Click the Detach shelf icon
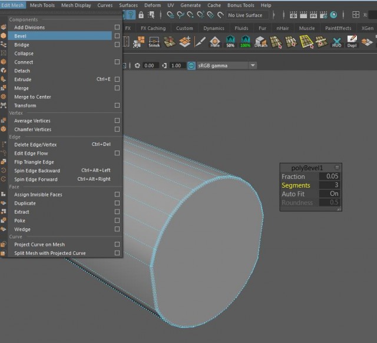 coord(261,42)
